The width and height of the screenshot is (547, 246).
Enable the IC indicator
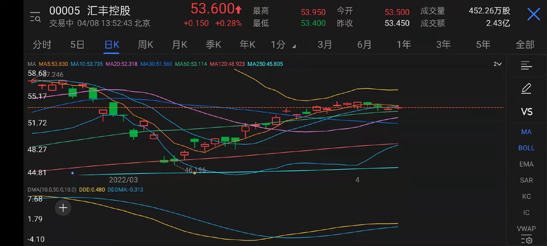(526, 213)
